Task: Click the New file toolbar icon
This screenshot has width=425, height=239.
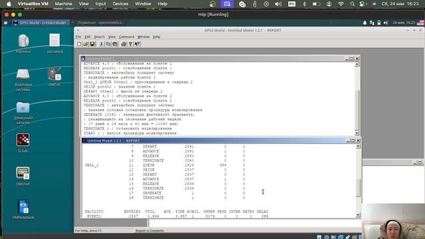Action: point(79,44)
